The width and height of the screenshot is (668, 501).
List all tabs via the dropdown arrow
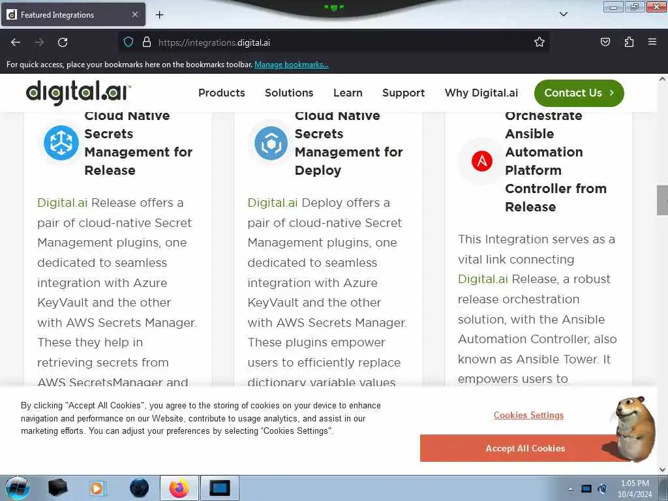tap(563, 14)
